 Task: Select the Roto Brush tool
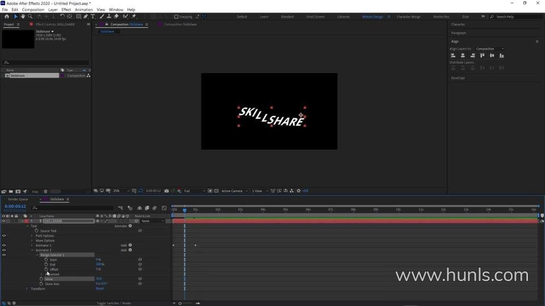(x=125, y=16)
